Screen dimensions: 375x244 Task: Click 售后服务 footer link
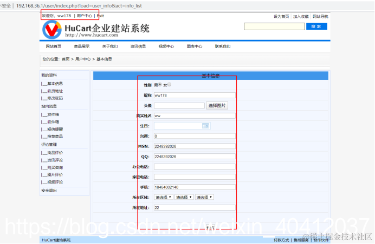coord(301,240)
